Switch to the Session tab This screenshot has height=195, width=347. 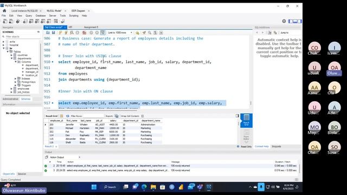[22, 174]
